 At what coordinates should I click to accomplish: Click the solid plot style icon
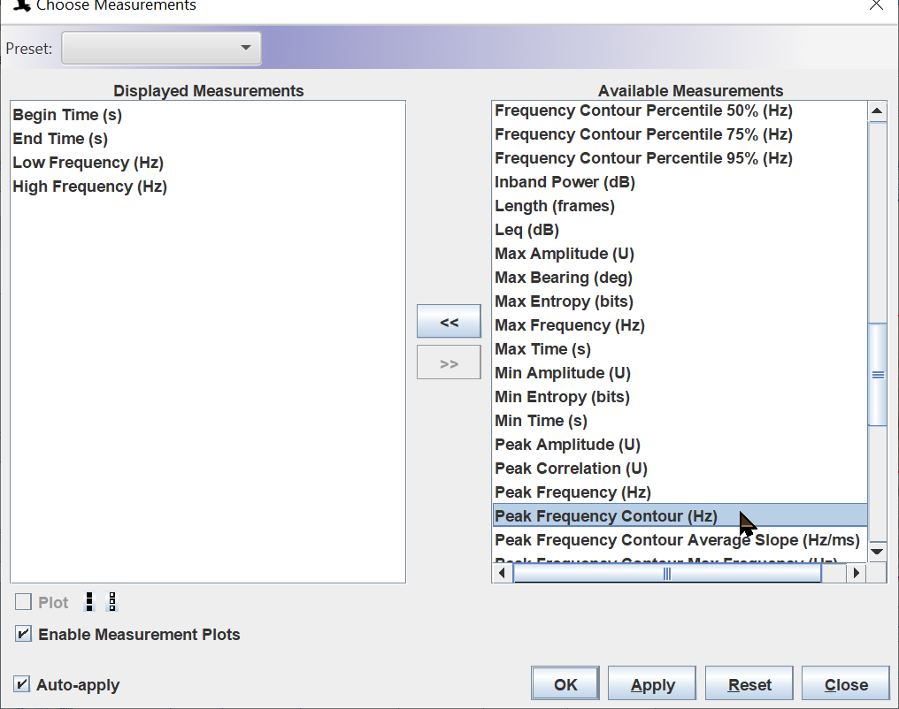click(x=89, y=602)
